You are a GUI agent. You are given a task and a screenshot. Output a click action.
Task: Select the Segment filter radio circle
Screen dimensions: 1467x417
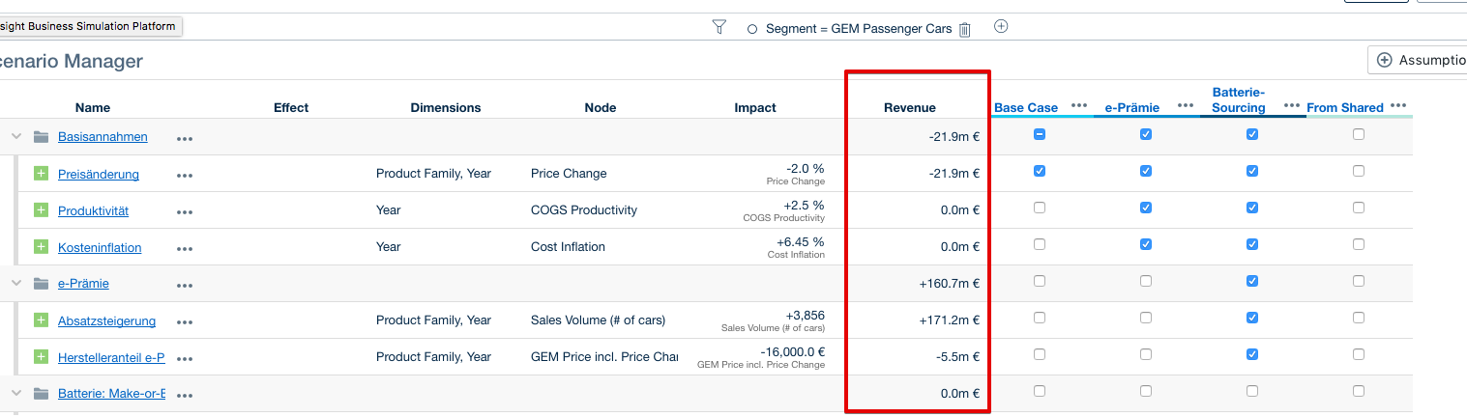[x=752, y=29]
